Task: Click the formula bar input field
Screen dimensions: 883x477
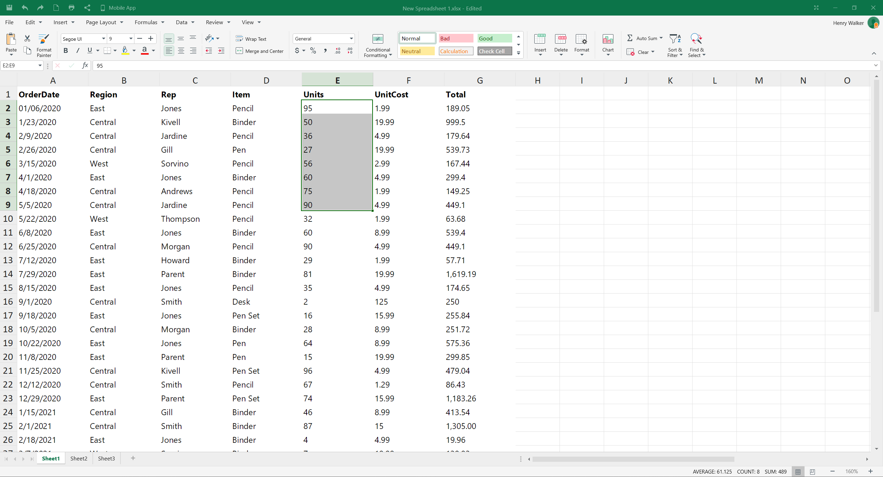Action: point(484,66)
